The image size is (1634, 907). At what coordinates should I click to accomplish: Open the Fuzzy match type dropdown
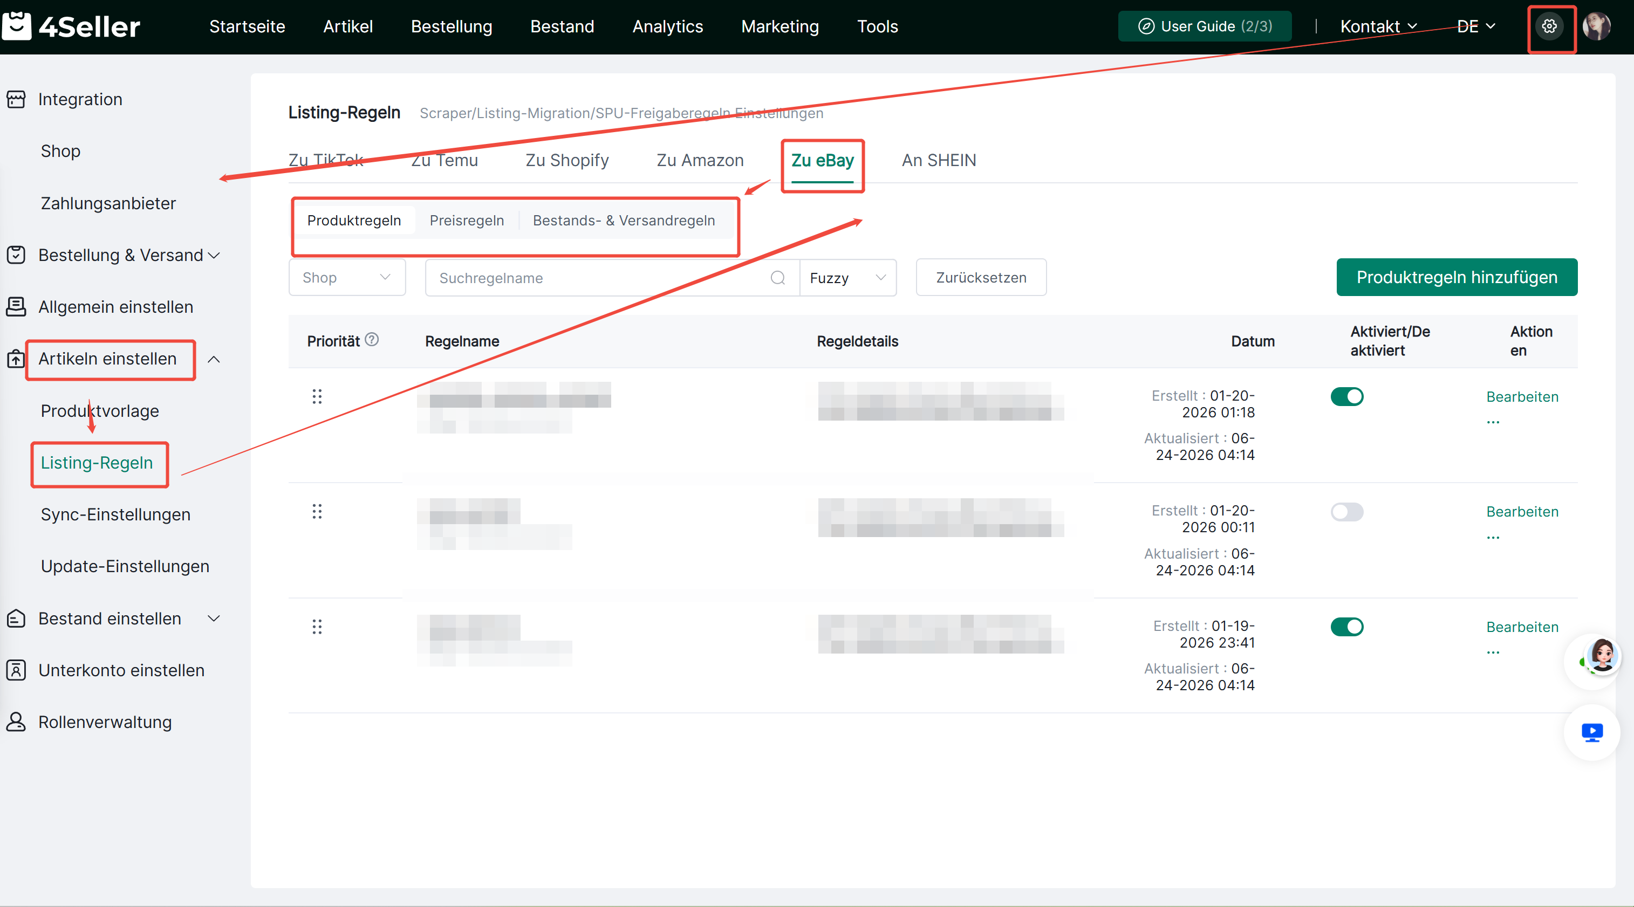tap(848, 278)
